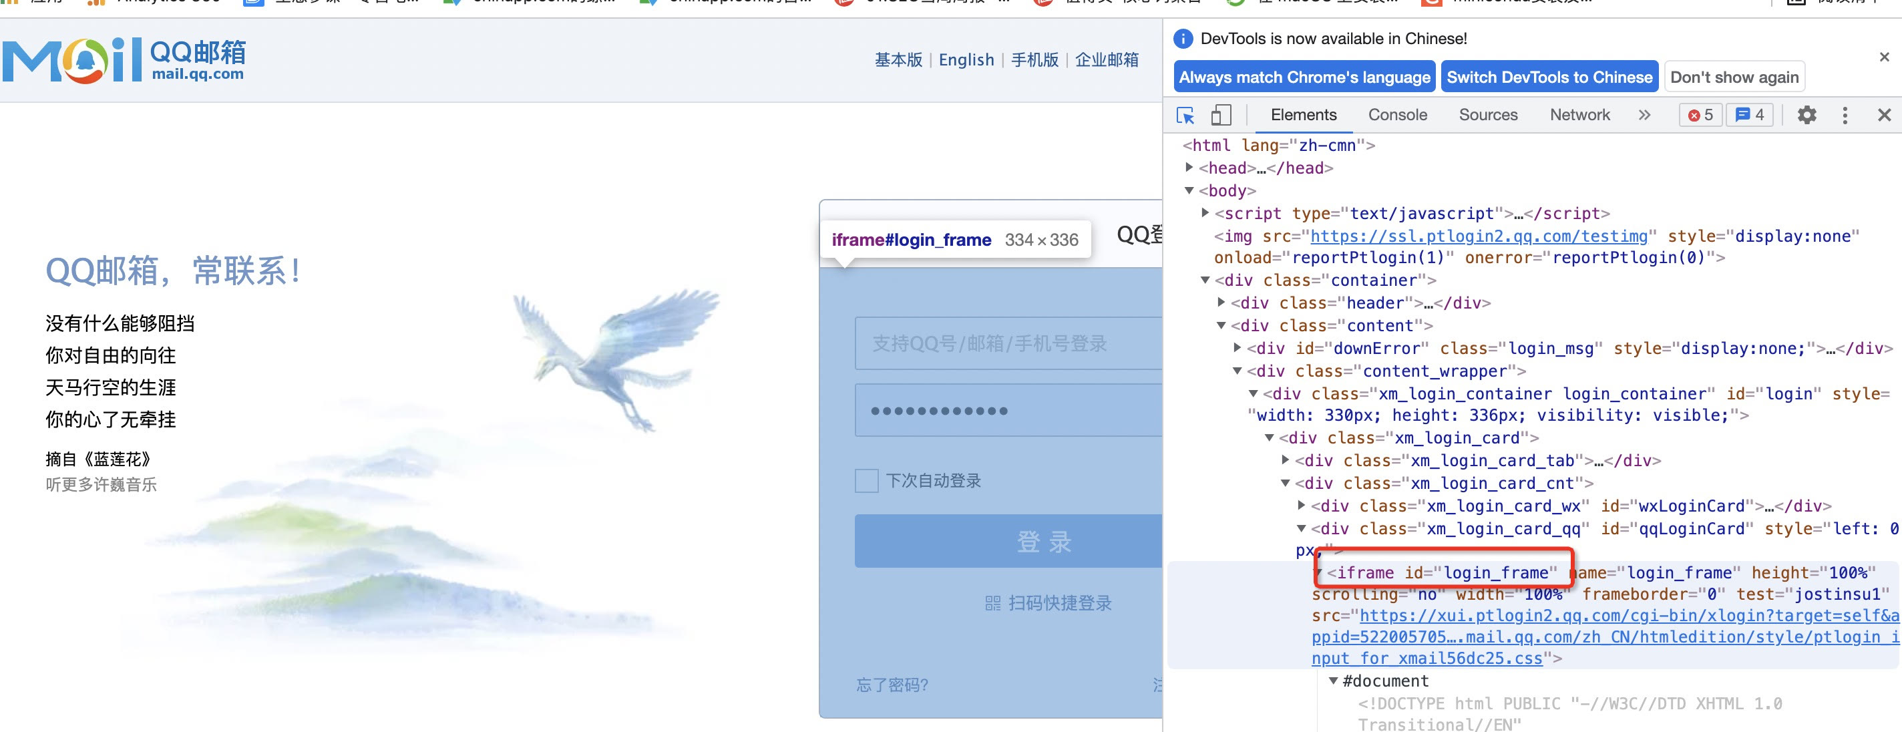Tick the 下次自动登录 checkbox
The image size is (1902, 732).
866,481
